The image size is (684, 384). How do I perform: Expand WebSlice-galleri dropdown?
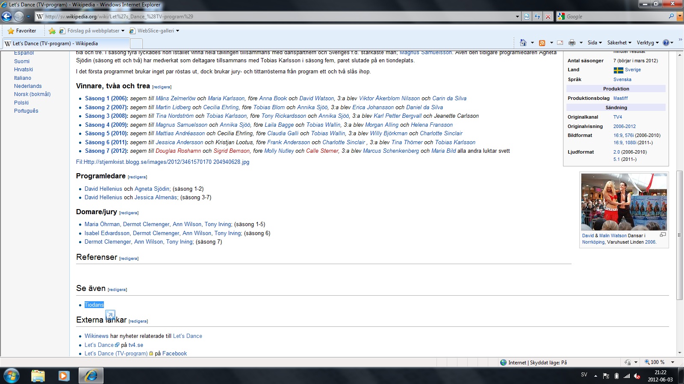pos(177,31)
